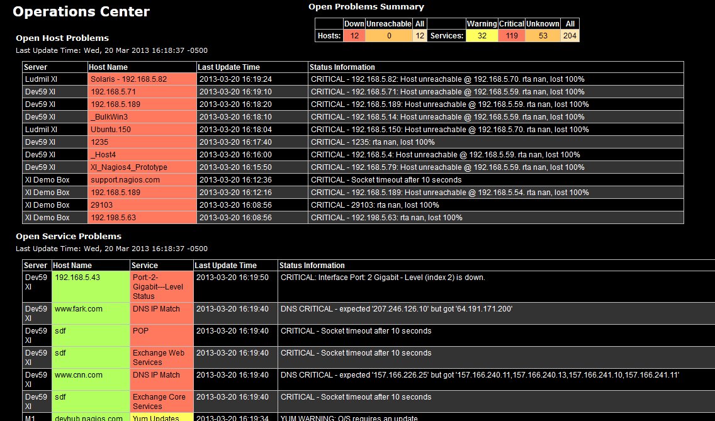Open the All services count 204
715x421 pixels.
570,36
